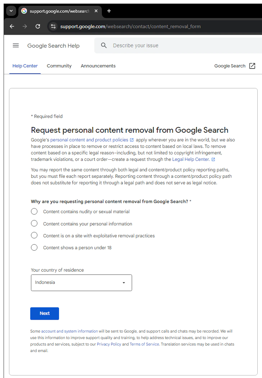Open a new browser tab
This screenshot has height=378, width=262.
click(109, 11)
